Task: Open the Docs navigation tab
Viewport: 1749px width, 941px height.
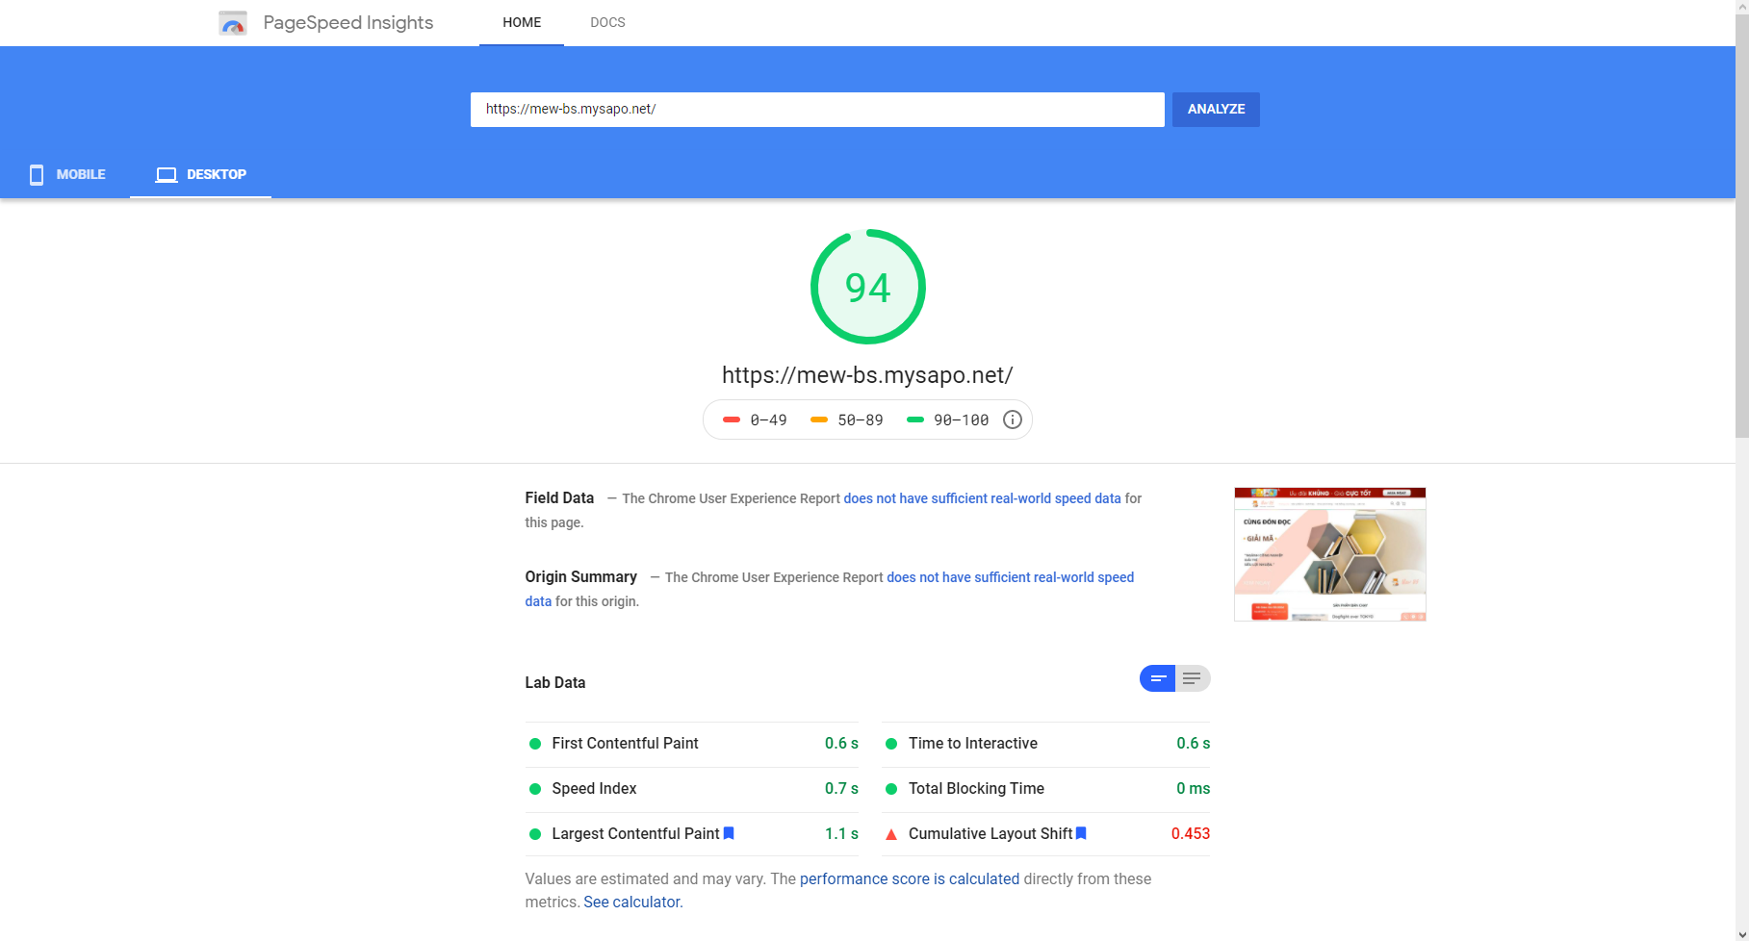Action: 607,22
